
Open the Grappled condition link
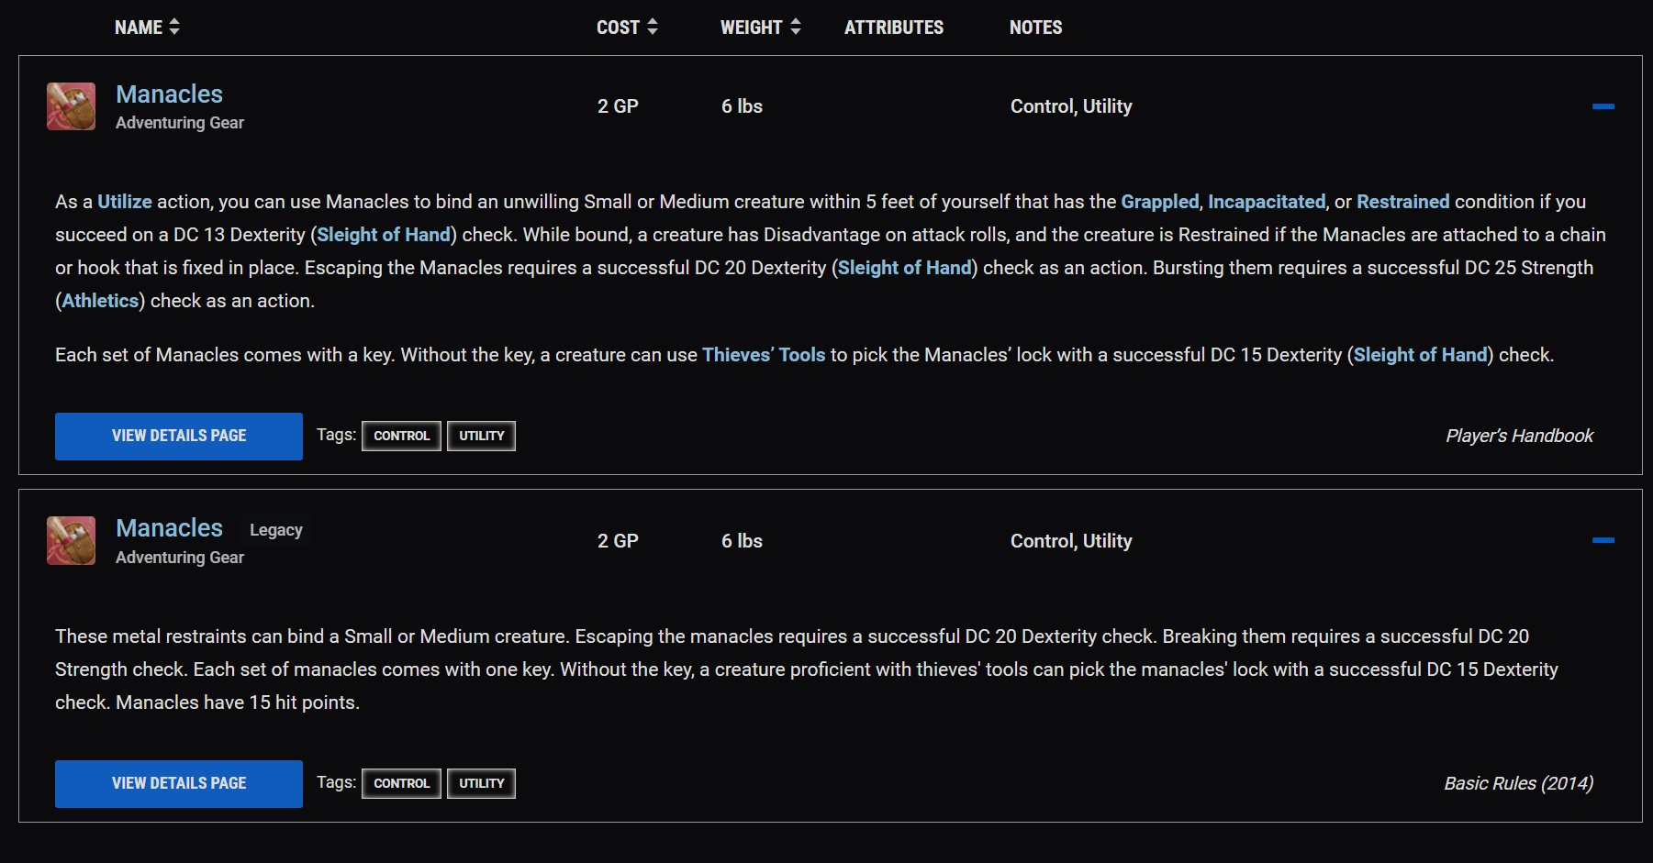1159,202
